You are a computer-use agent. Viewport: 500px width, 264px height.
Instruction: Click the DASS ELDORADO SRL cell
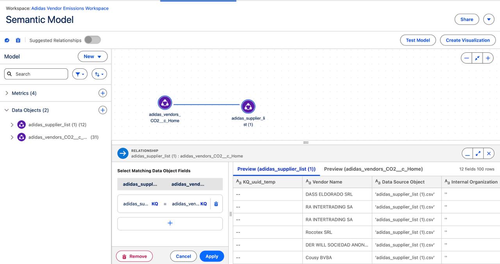pyautogui.click(x=337, y=194)
